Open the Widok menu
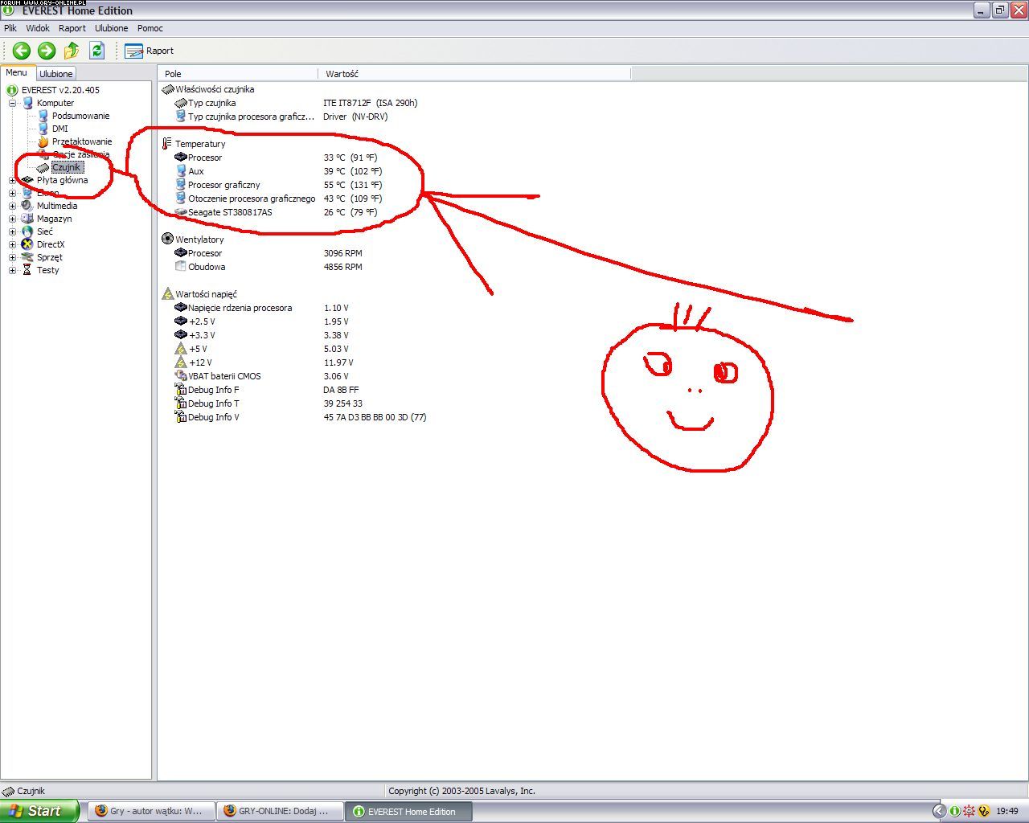The image size is (1029, 823). pos(38,28)
